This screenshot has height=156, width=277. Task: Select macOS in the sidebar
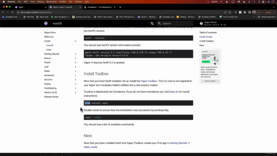[x=50, y=45]
